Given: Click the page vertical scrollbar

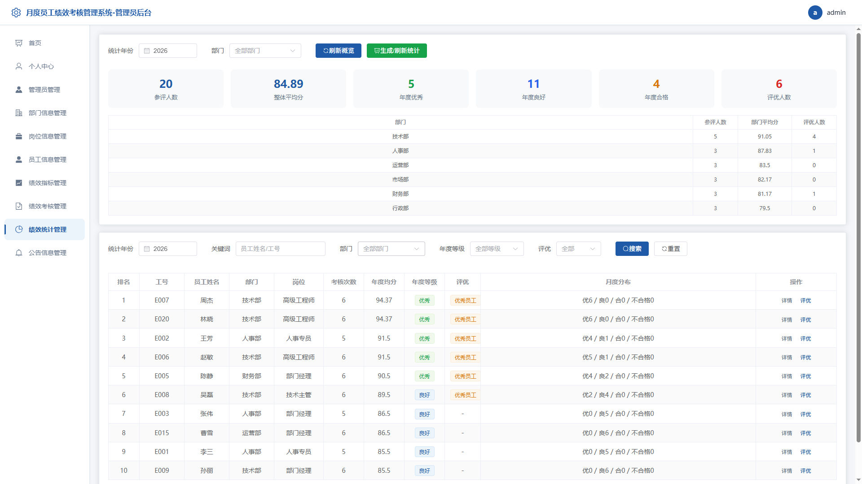Looking at the screenshot, I should tap(858, 238).
